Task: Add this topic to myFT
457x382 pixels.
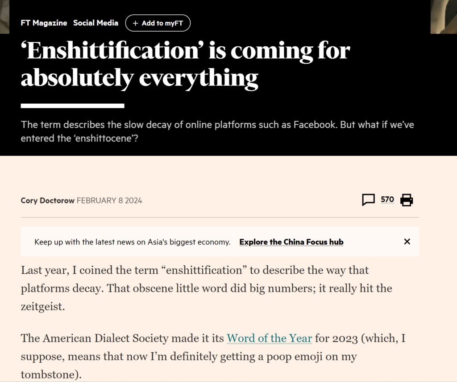Action: [158, 23]
